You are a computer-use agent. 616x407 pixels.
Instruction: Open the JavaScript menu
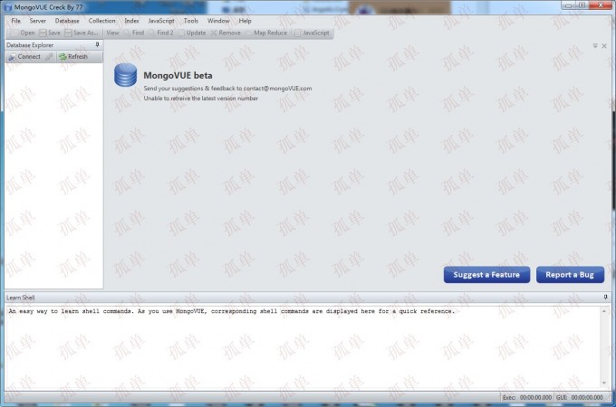coord(161,21)
